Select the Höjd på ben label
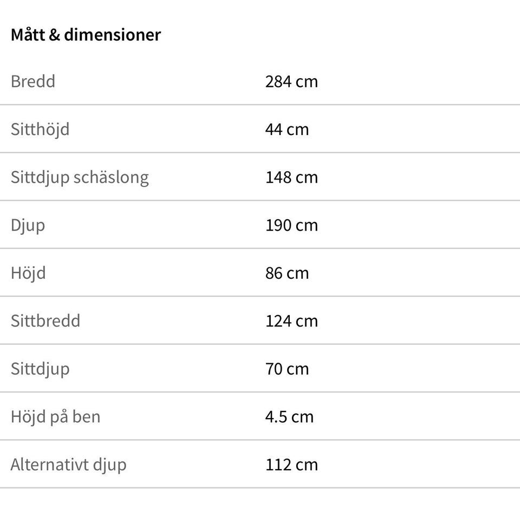 (x=55, y=418)
